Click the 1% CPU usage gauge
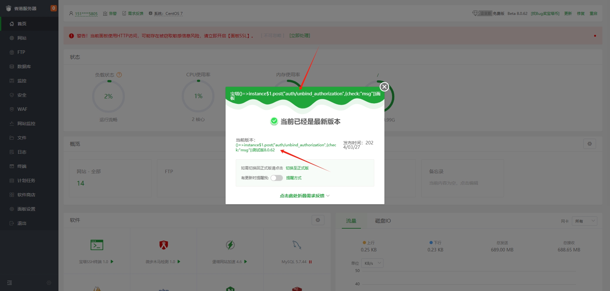Viewport: 610px width, 291px height. [198, 96]
